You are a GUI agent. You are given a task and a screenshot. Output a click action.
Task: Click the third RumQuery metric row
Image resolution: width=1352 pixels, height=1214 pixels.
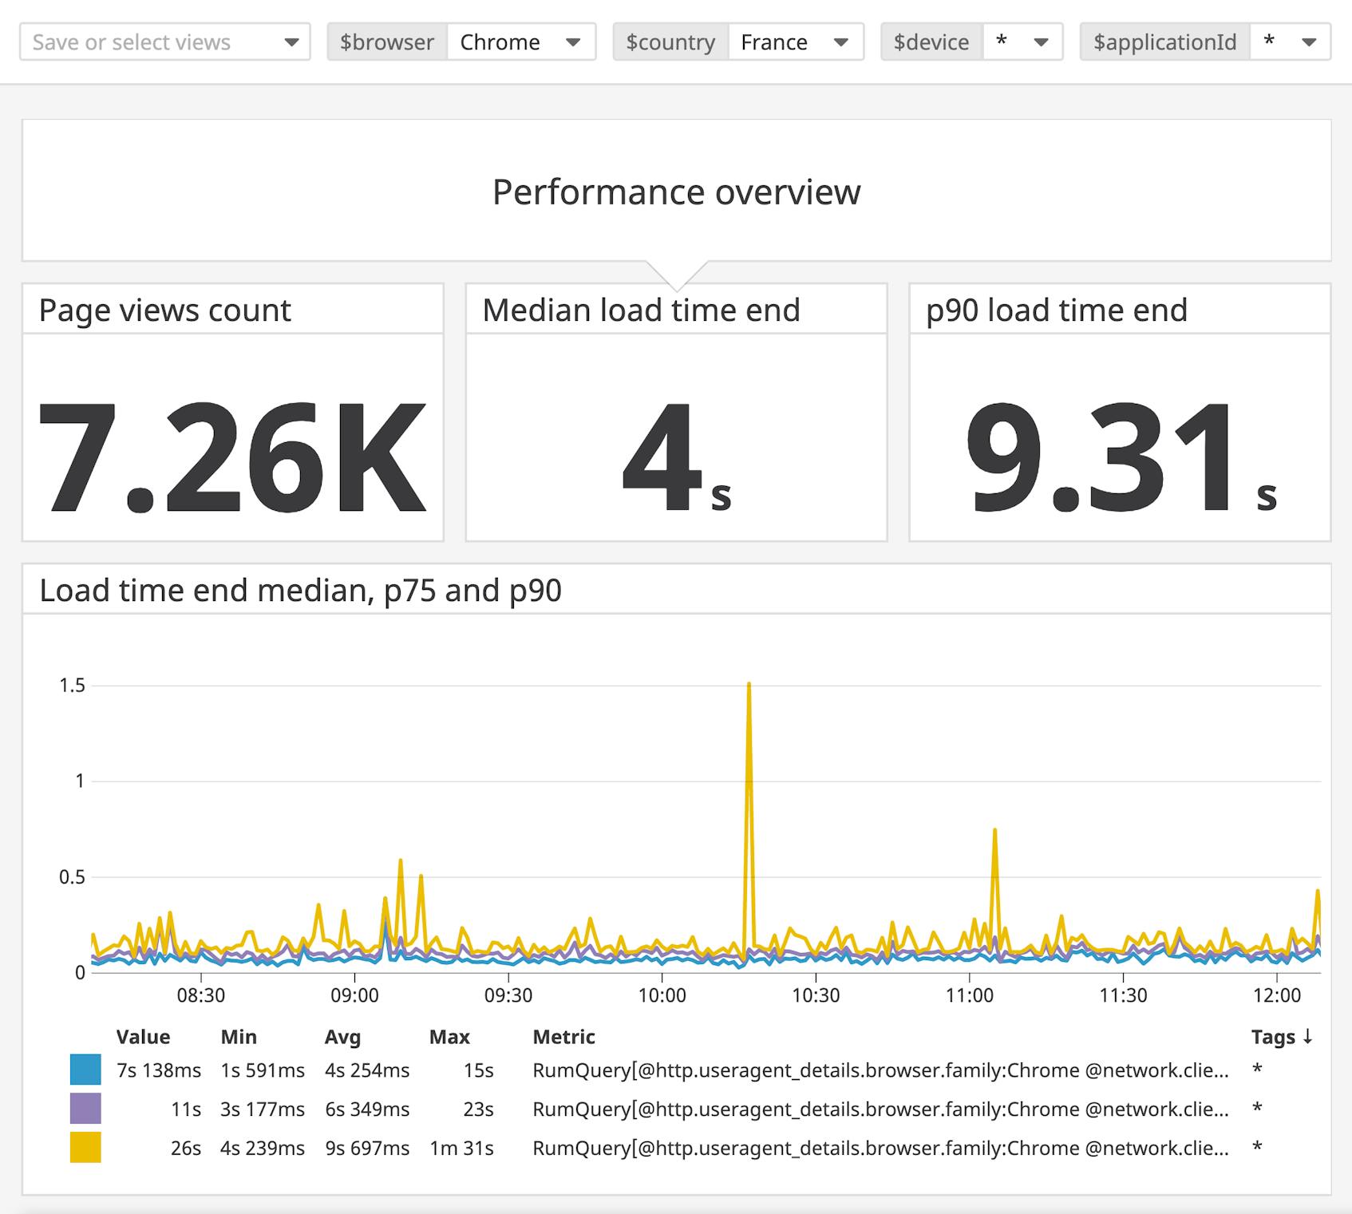coord(878,1149)
